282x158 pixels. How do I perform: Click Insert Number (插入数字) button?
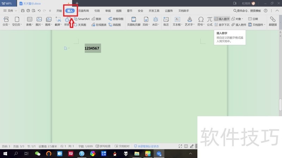coord(222,19)
